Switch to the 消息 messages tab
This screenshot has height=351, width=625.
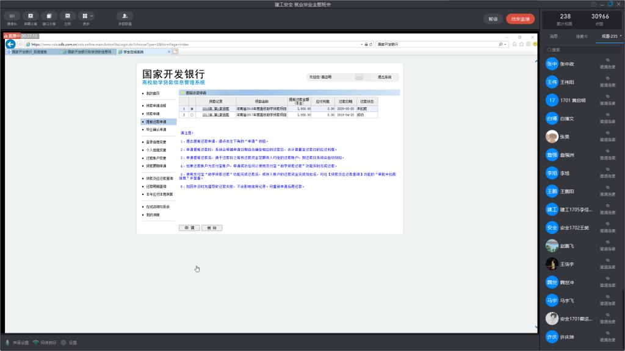click(x=554, y=36)
